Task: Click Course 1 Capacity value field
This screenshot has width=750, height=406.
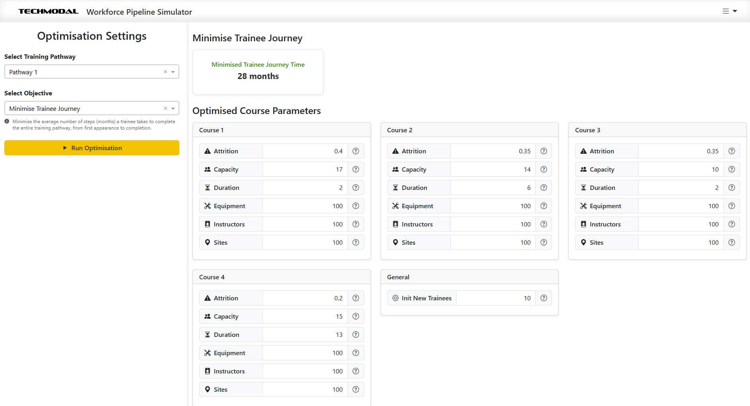Action: 305,169
